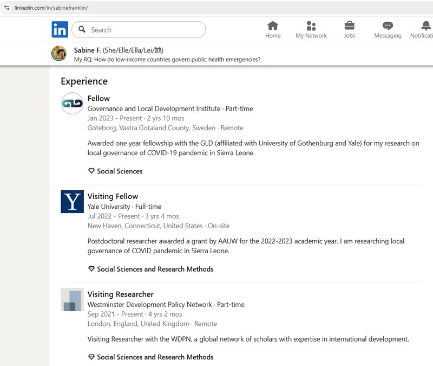Image resolution: width=433 pixels, height=366 pixels.
Task: Click the Search input field
Action: point(139,29)
